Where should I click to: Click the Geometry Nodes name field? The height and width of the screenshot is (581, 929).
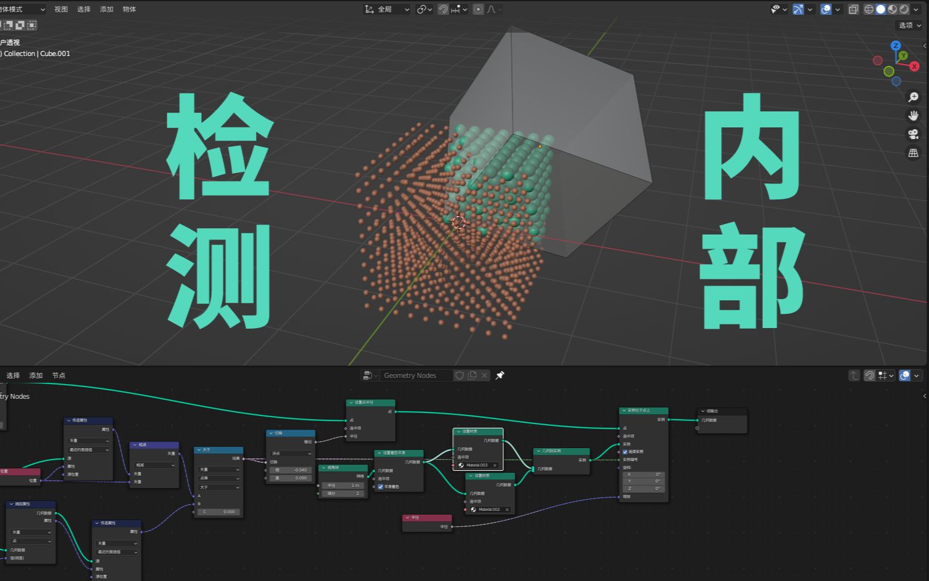point(417,375)
